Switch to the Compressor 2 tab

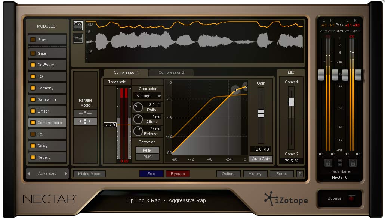[x=171, y=72]
